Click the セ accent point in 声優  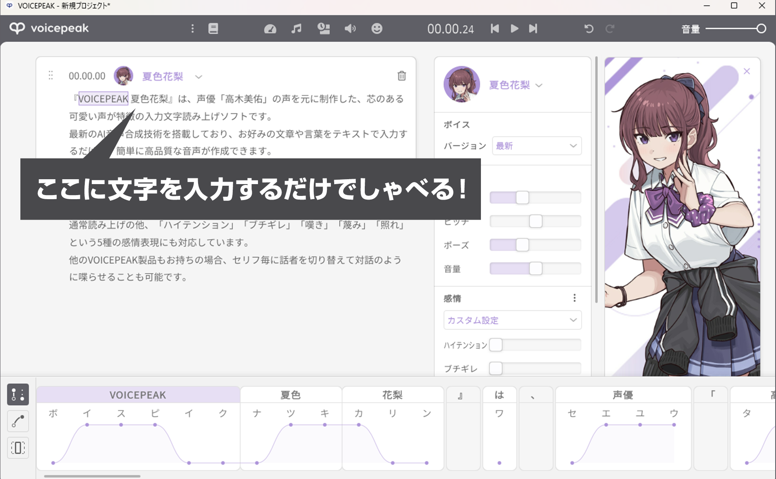(x=572, y=463)
